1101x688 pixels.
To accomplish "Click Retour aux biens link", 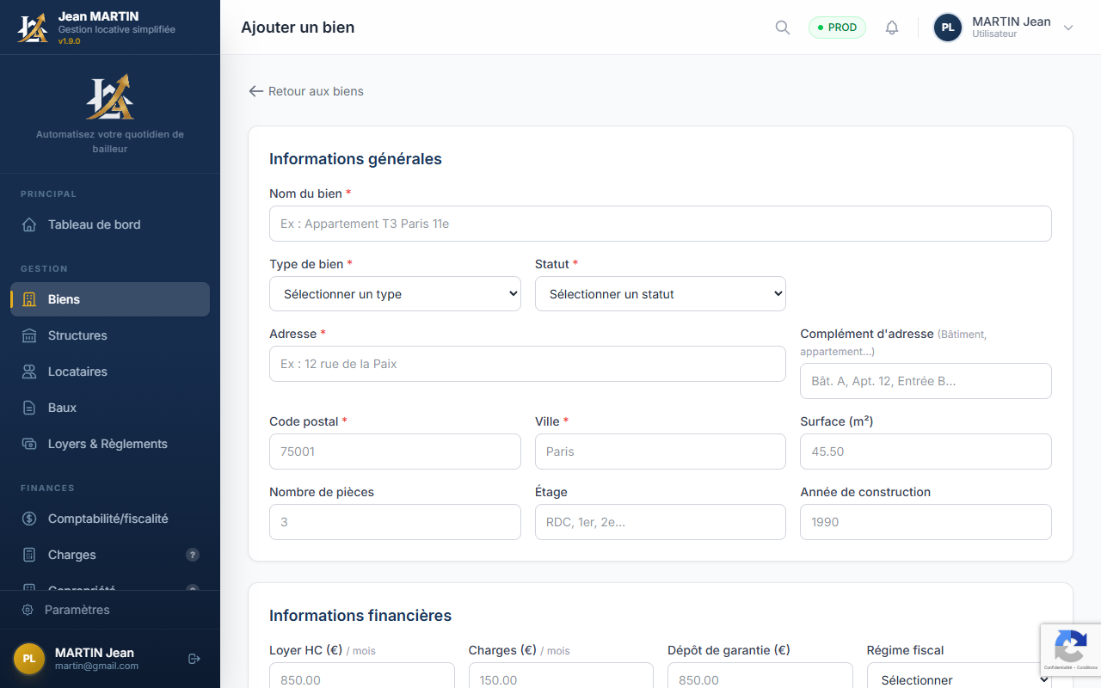I will click(306, 91).
